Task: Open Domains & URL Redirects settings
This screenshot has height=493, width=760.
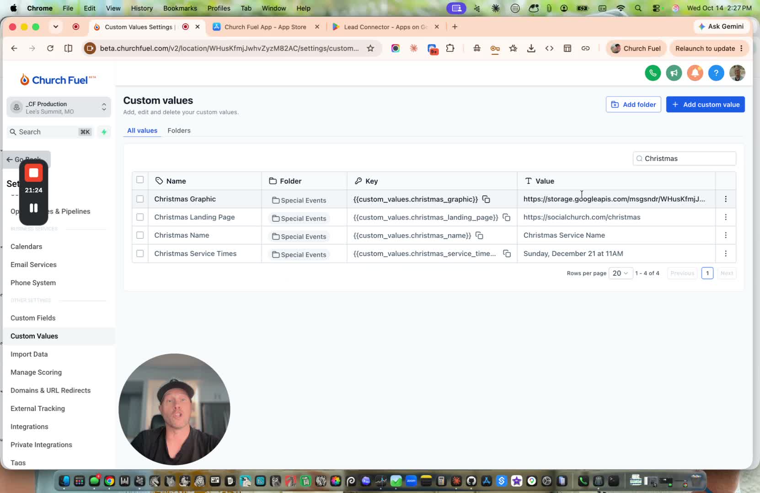Action: pos(50,390)
